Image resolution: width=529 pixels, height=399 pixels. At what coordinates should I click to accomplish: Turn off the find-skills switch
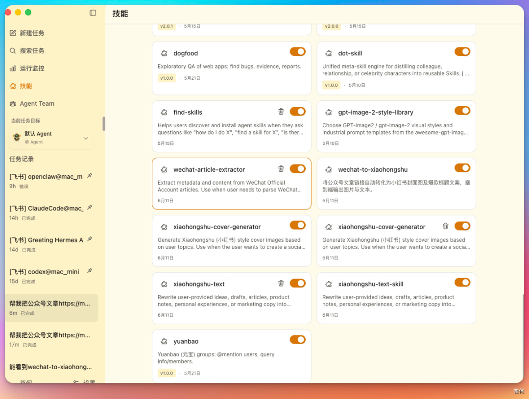click(298, 111)
